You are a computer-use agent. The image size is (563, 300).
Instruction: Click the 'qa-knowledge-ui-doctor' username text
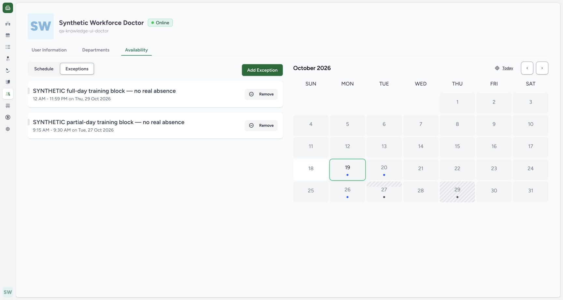click(x=84, y=31)
